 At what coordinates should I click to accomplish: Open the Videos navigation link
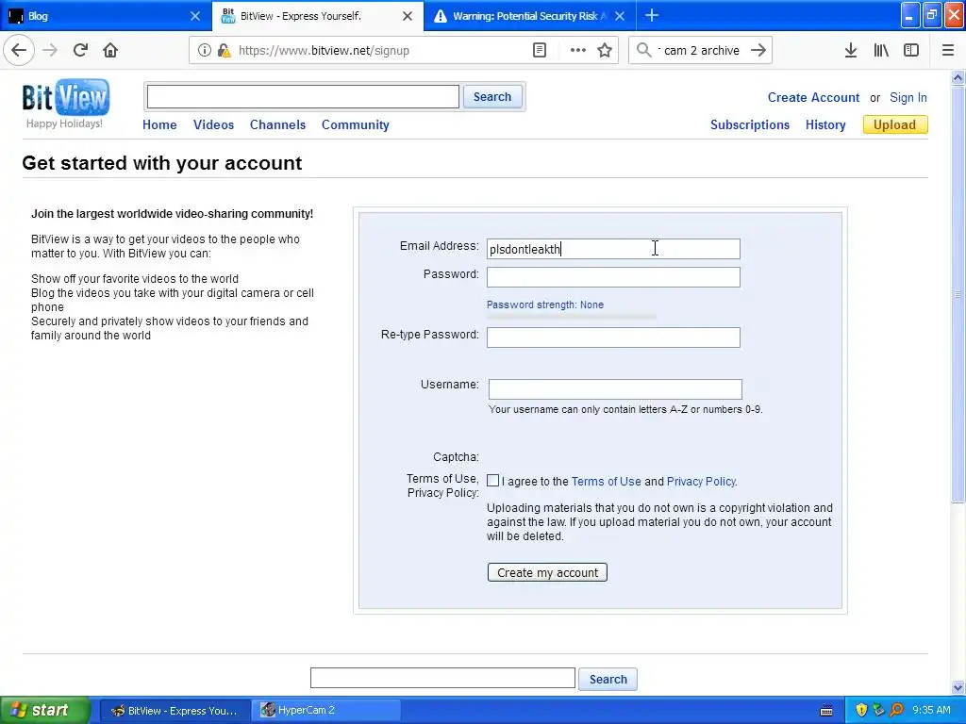tap(213, 124)
